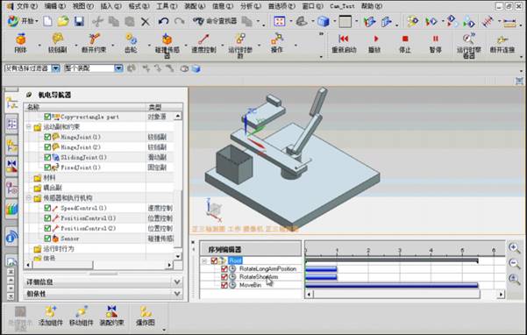
Task: Click the Undo arrow icon
Action: [x=163, y=22]
